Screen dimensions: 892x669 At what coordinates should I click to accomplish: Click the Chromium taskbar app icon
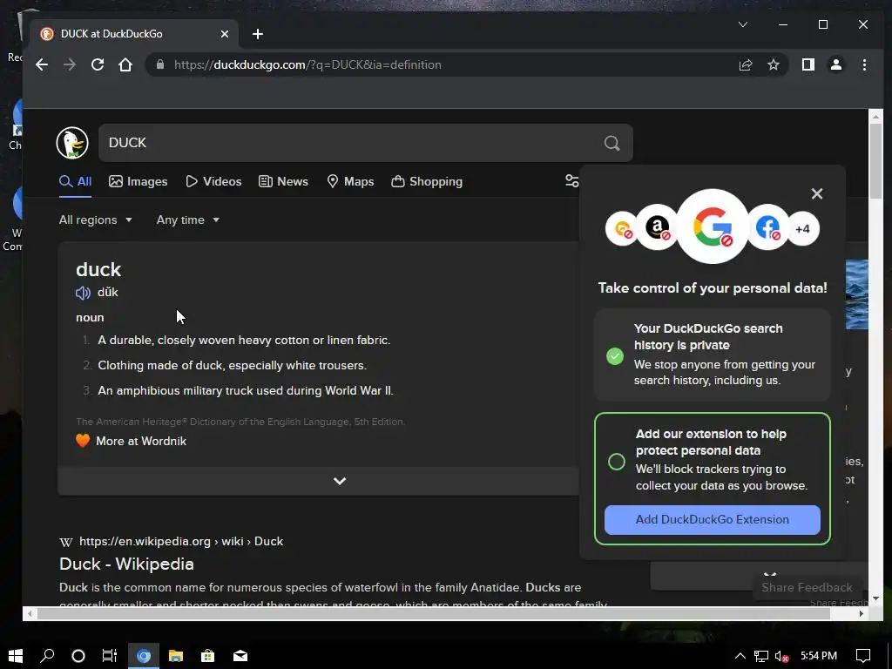pos(144,656)
